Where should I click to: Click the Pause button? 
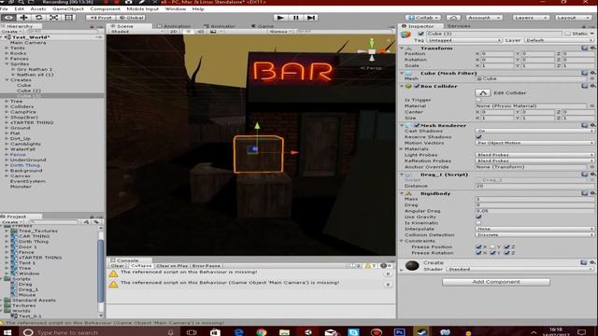click(295, 18)
